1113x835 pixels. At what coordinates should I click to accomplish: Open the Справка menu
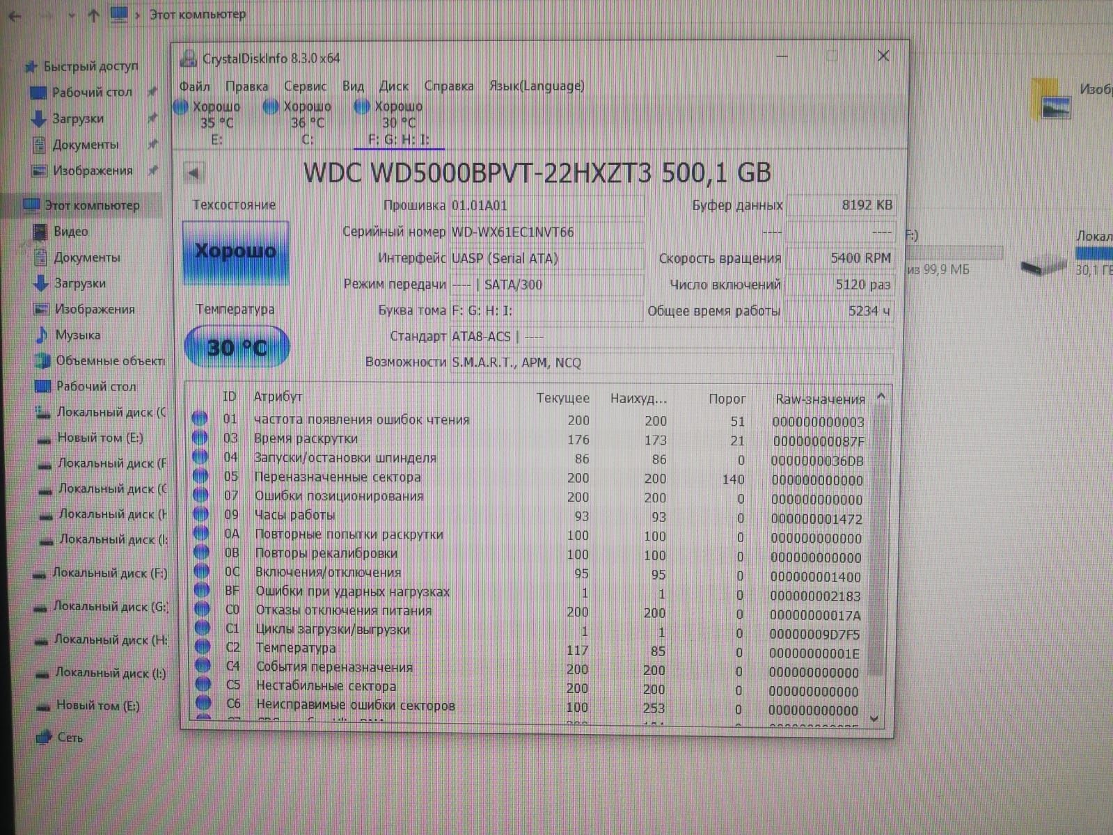tap(449, 86)
